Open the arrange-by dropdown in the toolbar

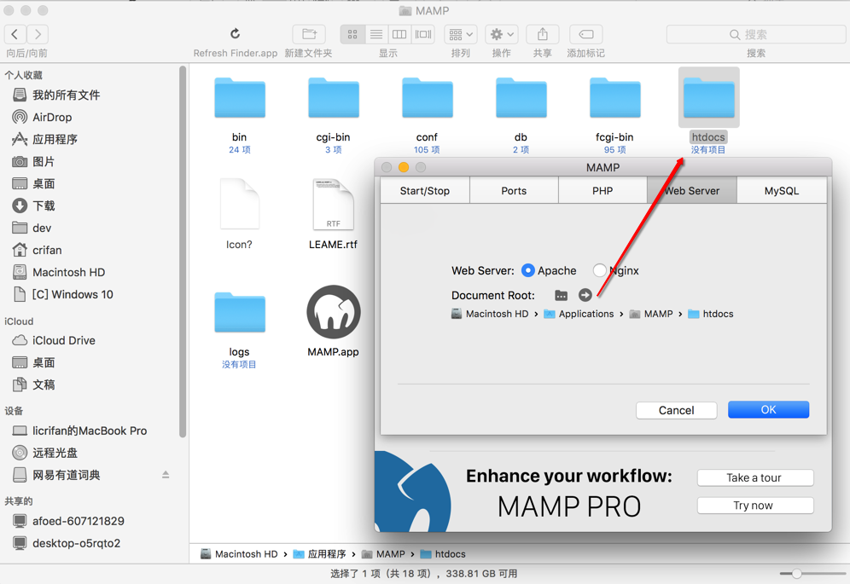(x=461, y=35)
